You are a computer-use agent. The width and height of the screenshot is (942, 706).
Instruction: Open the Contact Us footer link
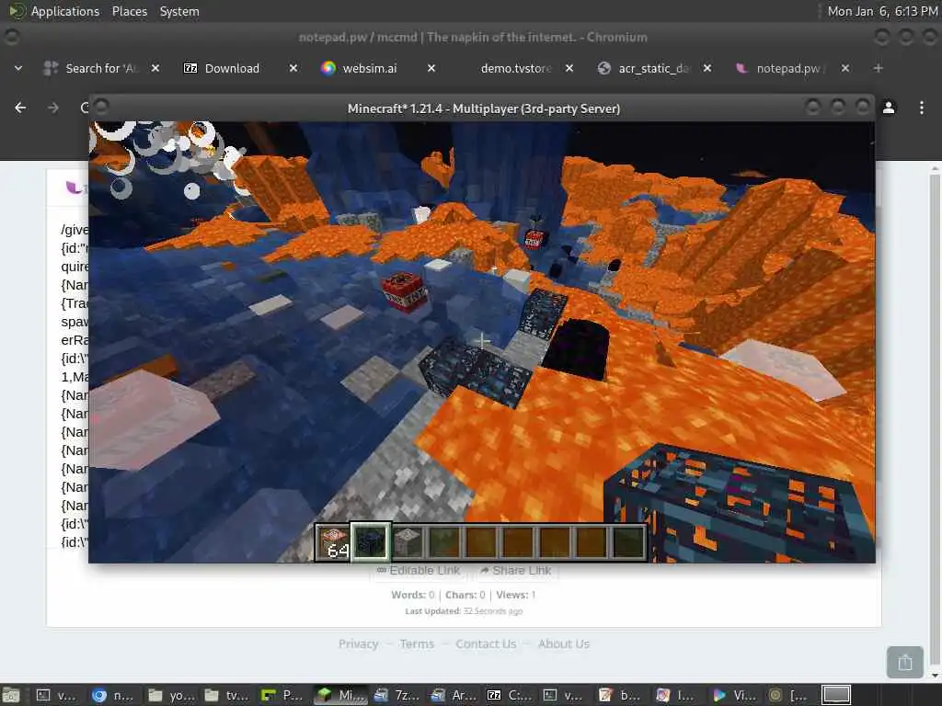486,643
